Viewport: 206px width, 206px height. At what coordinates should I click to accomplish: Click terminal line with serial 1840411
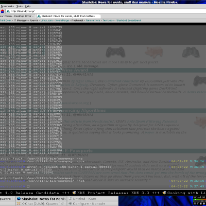click(31, 153)
